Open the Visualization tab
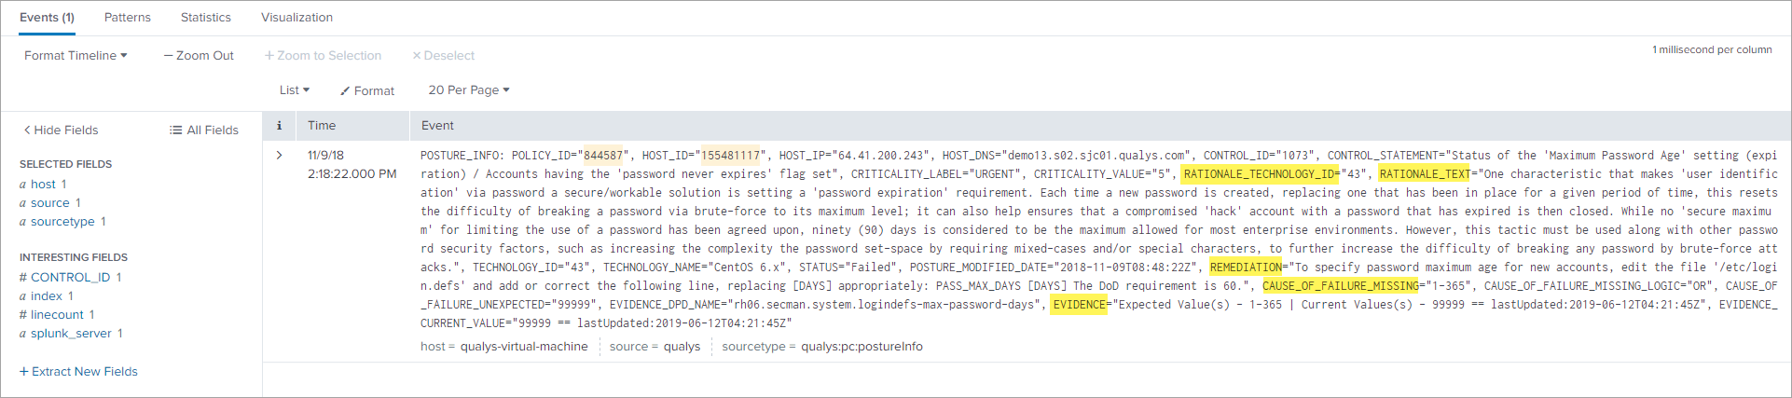 point(296,18)
